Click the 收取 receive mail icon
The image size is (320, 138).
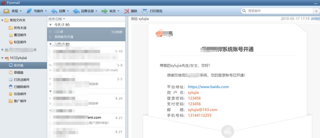pos(6,11)
